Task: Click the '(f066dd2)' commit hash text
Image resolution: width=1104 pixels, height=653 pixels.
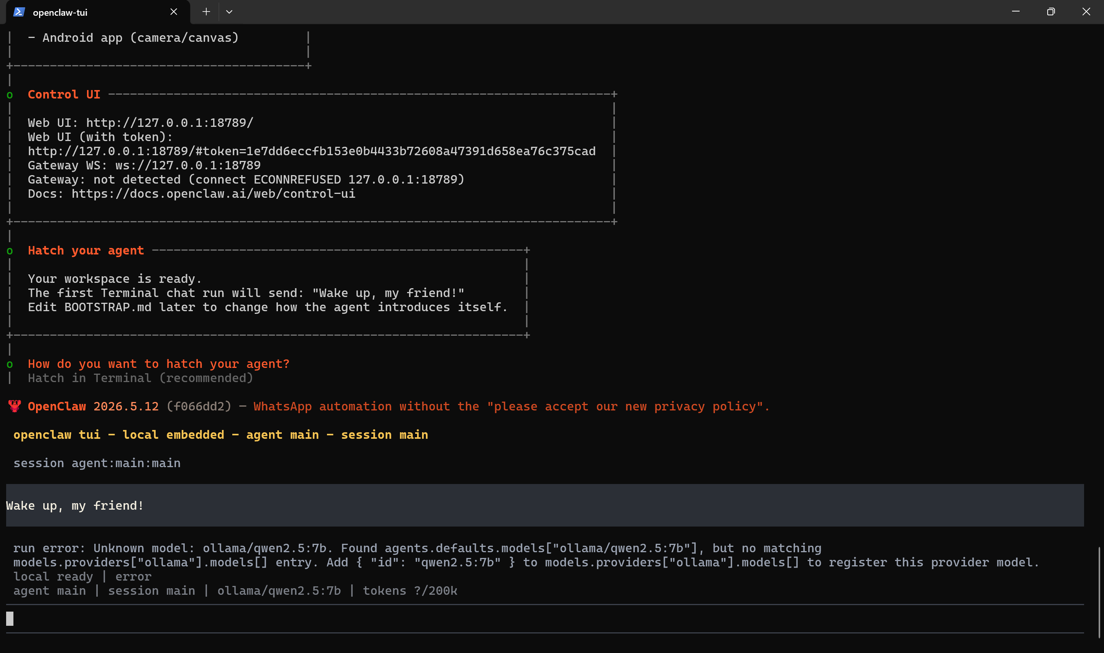Action: click(x=199, y=407)
